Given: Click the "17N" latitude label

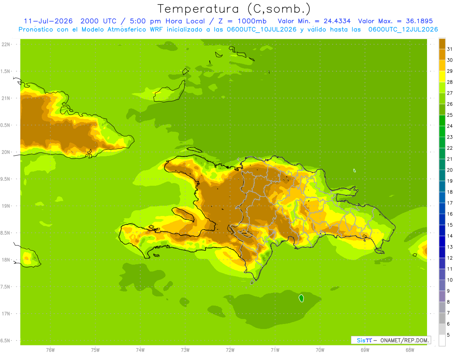Looking at the screenshot, I should point(6,314).
